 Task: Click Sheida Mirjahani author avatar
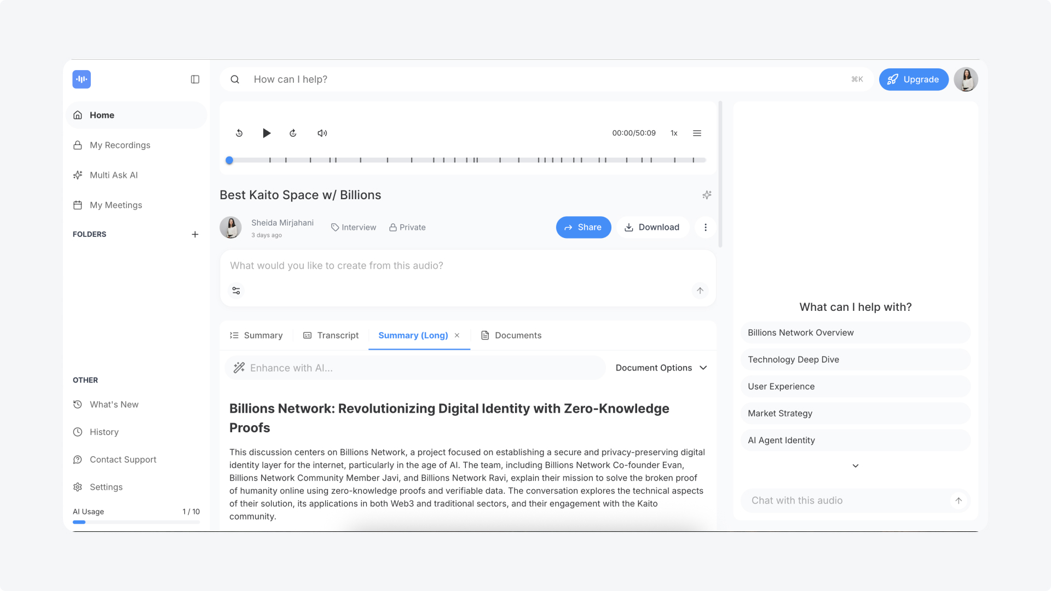click(230, 227)
